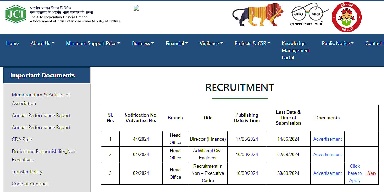Click last submission date 30/09/2024
The width and height of the screenshot is (384, 192).
[288, 173]
